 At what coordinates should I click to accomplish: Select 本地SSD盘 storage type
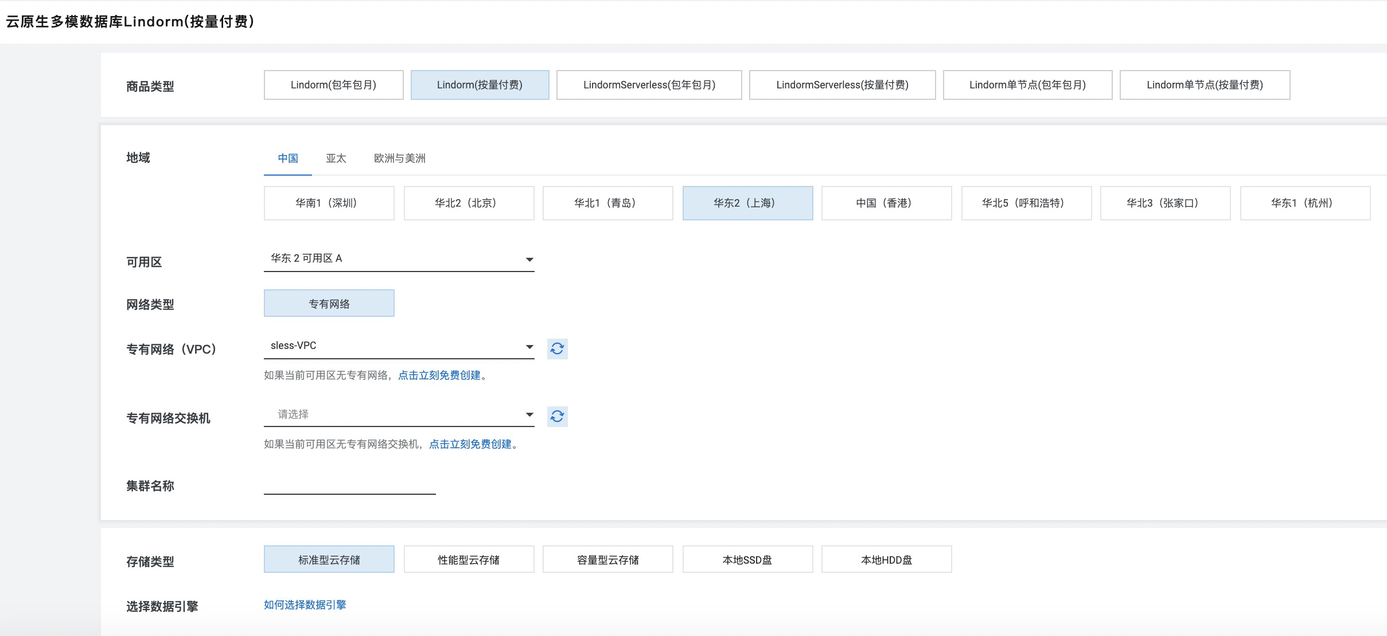point(747,559)
